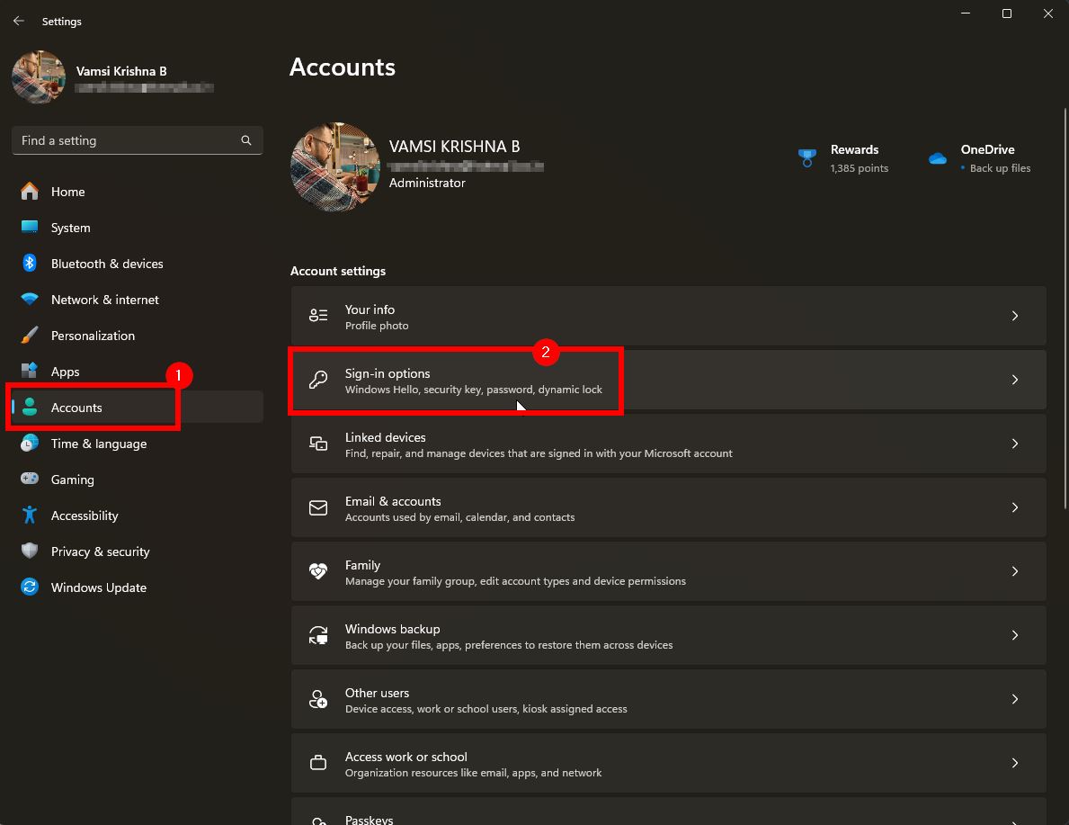Open Personalization settings
Viewport: 1069px width, 825px height.
pos(137,336)
